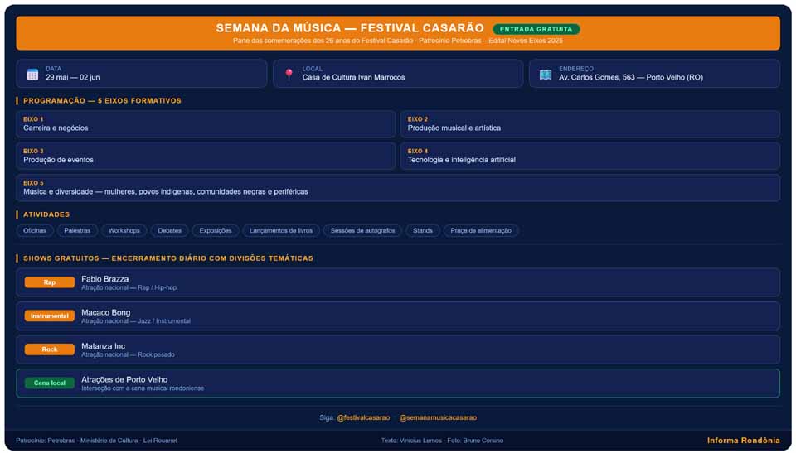Screen dimensions: 796x453
Task: Click the map icon next to Endereço
Action: click(x=546, y=74)
